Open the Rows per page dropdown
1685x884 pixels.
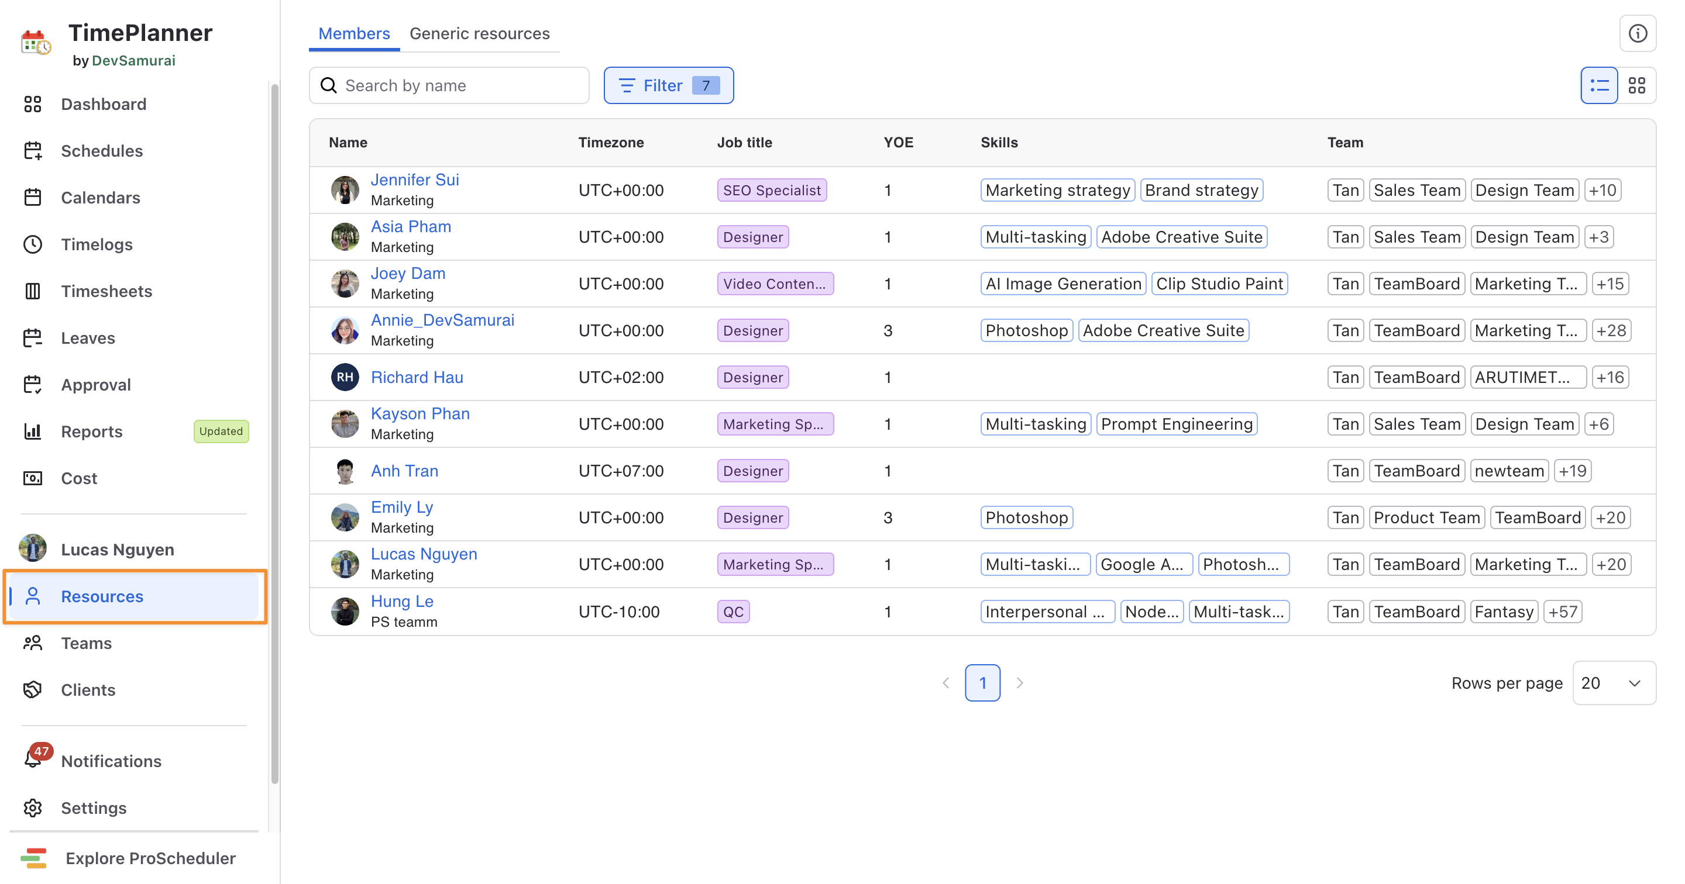click(x=1614, y=683)
